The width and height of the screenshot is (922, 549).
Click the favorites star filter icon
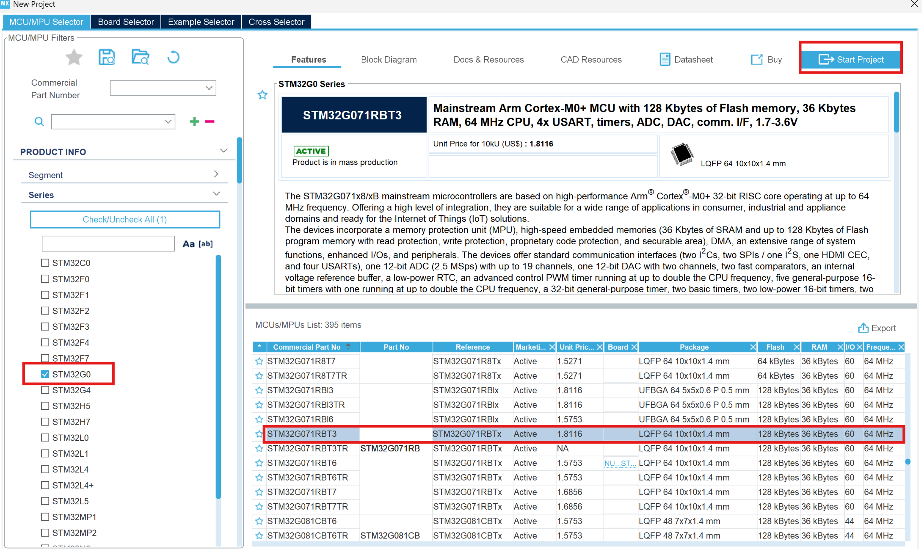pos(74,58)
